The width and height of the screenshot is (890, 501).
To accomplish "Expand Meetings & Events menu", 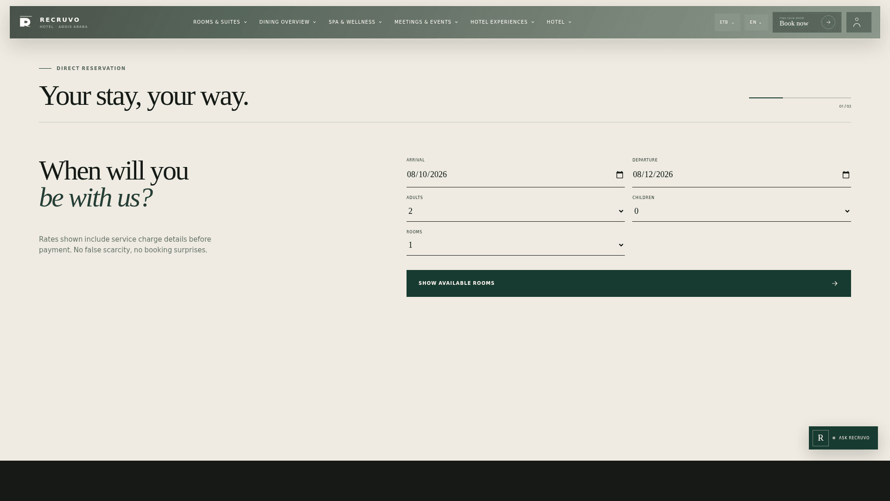I will click(x=426, y=22).
